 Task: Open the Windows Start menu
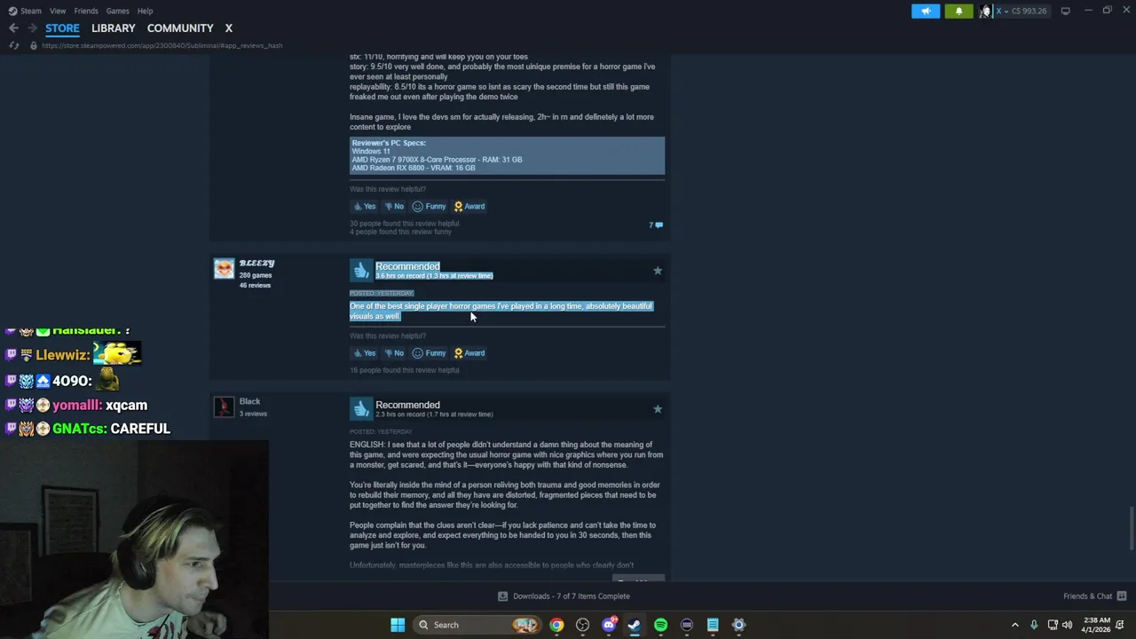[398, 625]
